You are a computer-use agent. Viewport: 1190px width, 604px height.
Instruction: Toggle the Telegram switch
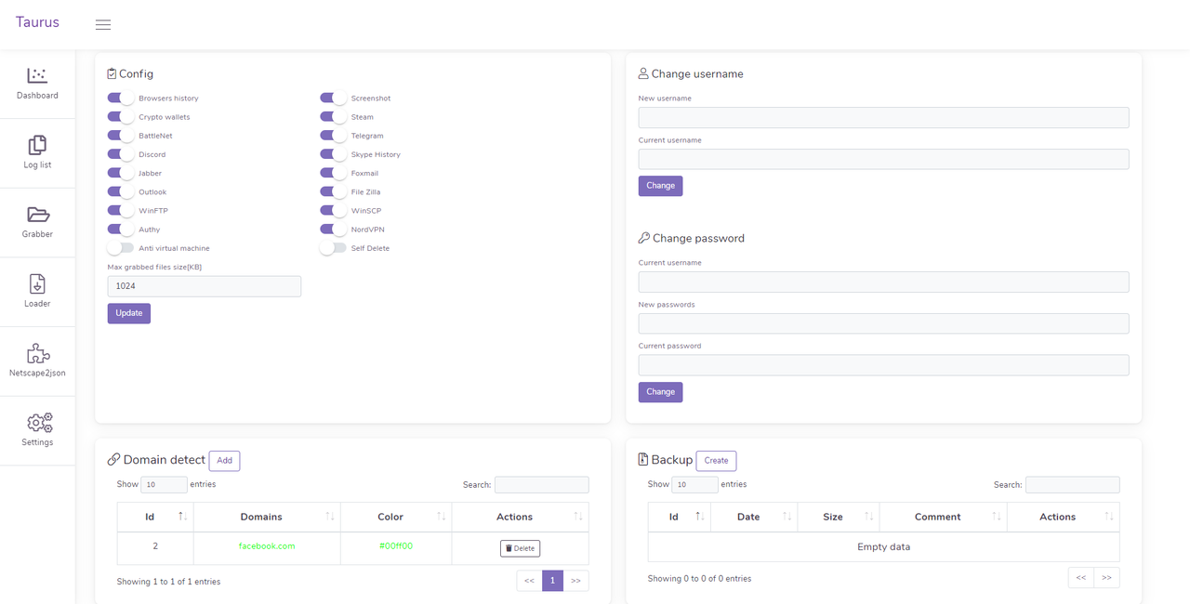point(333,136)
